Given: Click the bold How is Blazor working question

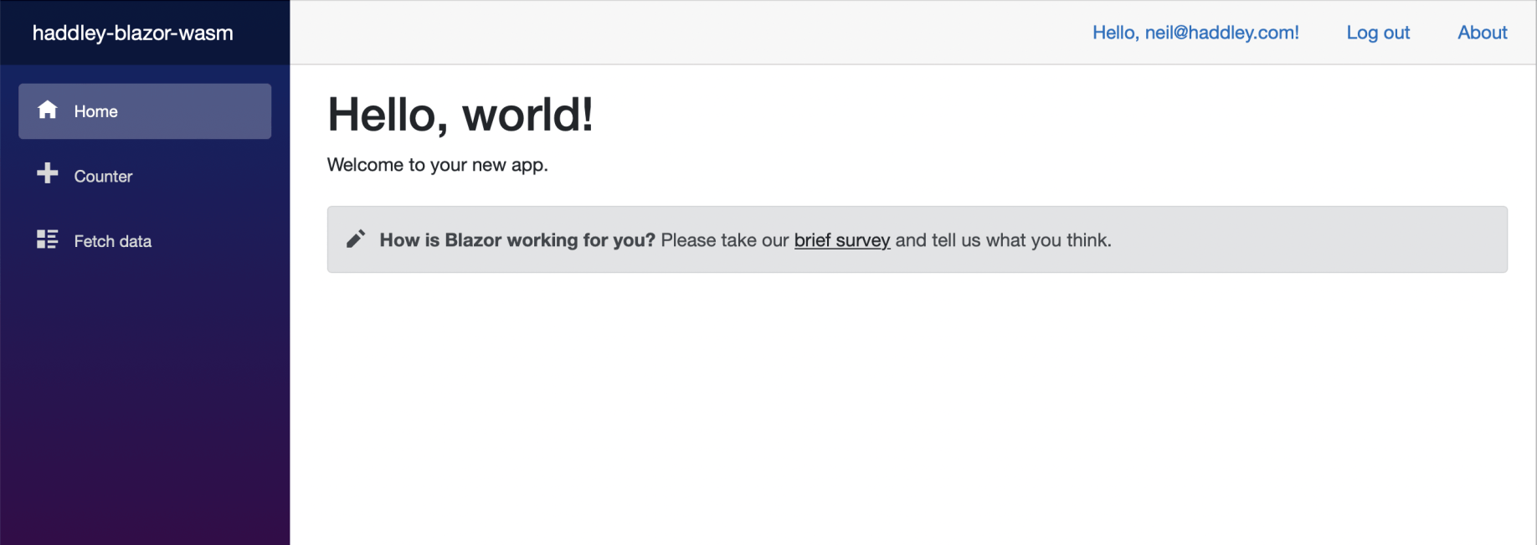Looking at the screenshot, I should click(x=517, y=240).
